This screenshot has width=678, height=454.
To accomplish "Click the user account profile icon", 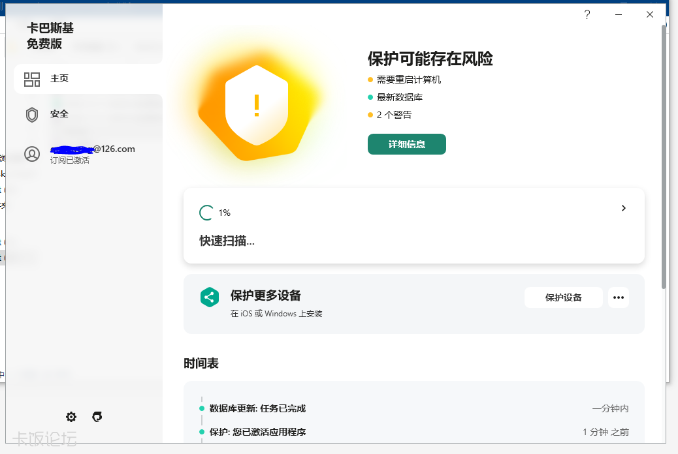I will 32,154.
